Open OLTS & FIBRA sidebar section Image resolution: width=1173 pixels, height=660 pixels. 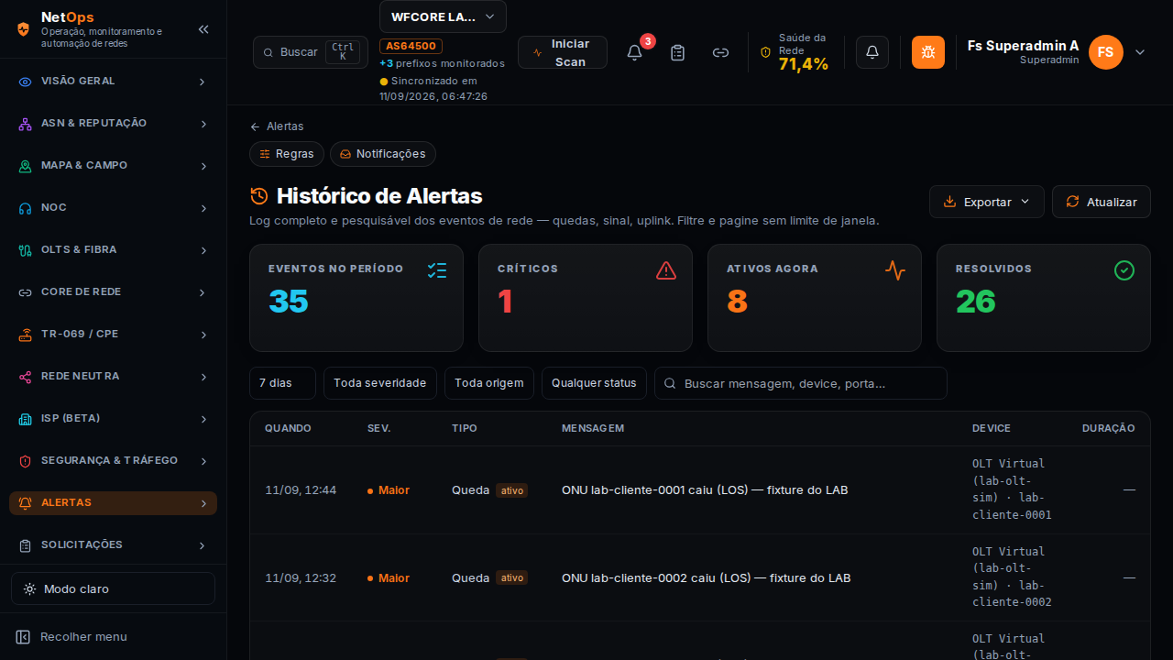[x=113, y=250]
